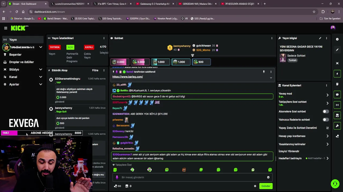Open Hedefleri belirleyin settings
This screenshot has height=192, width=343.
(303, 158)
